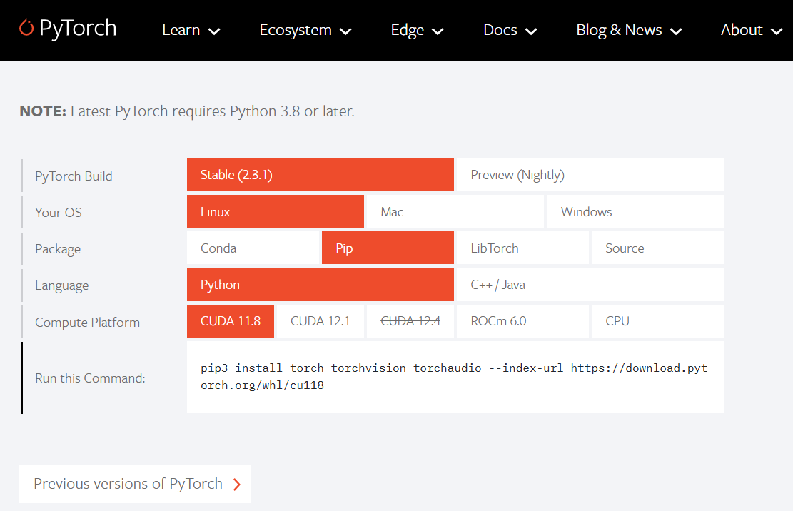Expand the chevron next to Ecosystem
793x511 pixels.
[345, 32]
